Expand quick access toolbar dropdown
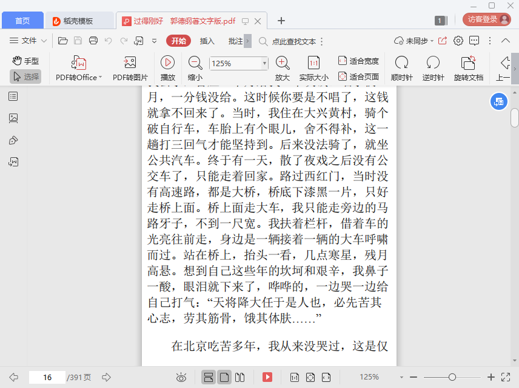The height and width of the screenshot is (388, 519). coord(154,41)
